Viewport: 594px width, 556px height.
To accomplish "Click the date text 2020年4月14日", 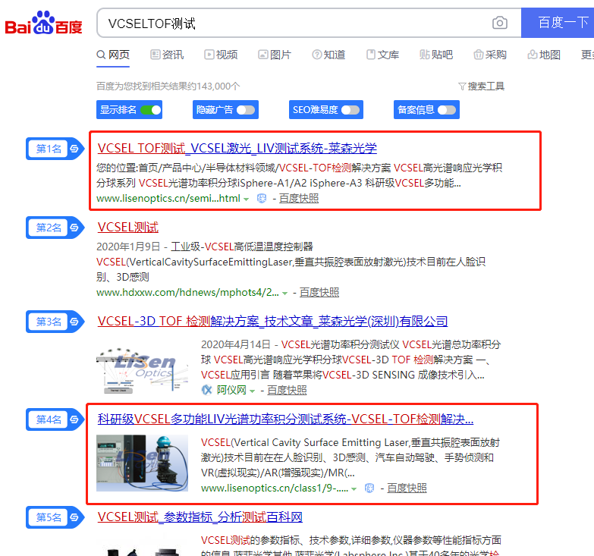I will (x=236, y=344).
